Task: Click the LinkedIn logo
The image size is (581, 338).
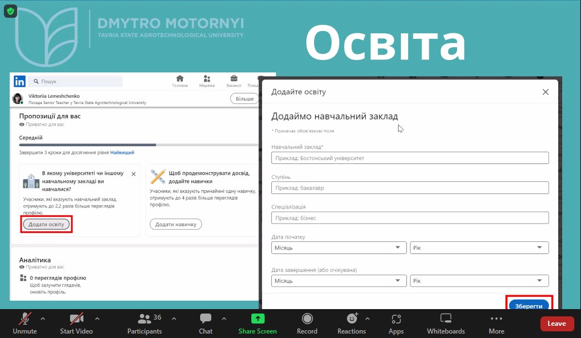Action: click(19, 81)
